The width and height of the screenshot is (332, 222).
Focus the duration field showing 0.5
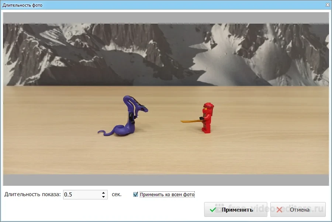pos(81,195)
